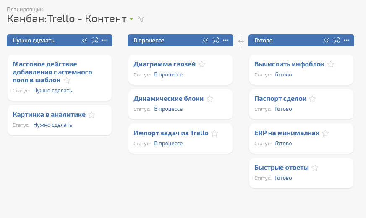
Task: Open the ERP на минималках task
Action: (x=287, y=133)
